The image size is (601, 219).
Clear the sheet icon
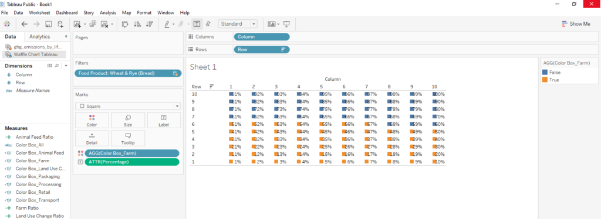(x=104, y=24)
